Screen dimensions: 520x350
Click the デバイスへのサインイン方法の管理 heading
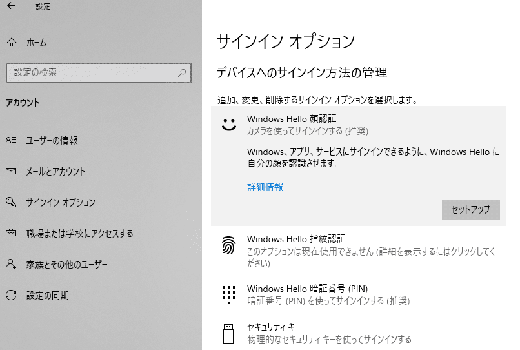tap(302, 72)
